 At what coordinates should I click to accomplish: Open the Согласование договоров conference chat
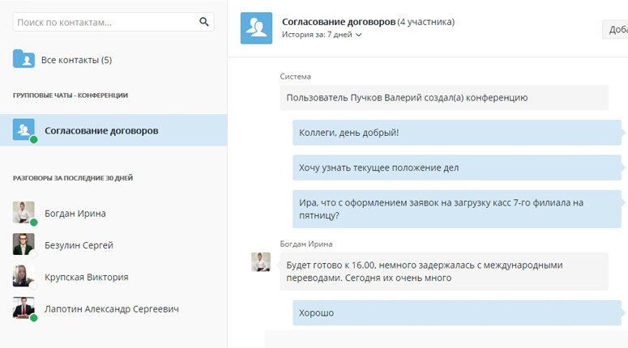click(x=113, y=130)
